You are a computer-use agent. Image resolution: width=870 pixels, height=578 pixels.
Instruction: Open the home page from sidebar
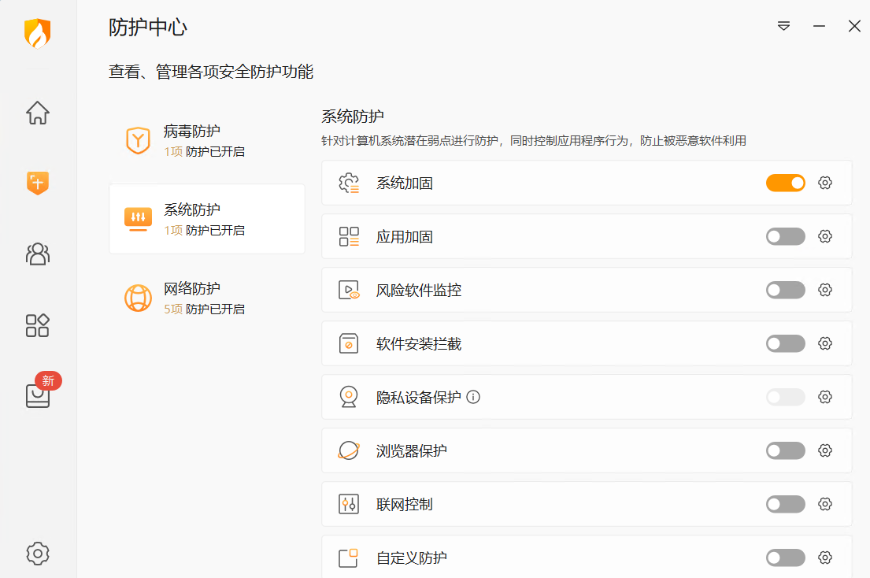(38, 113)
